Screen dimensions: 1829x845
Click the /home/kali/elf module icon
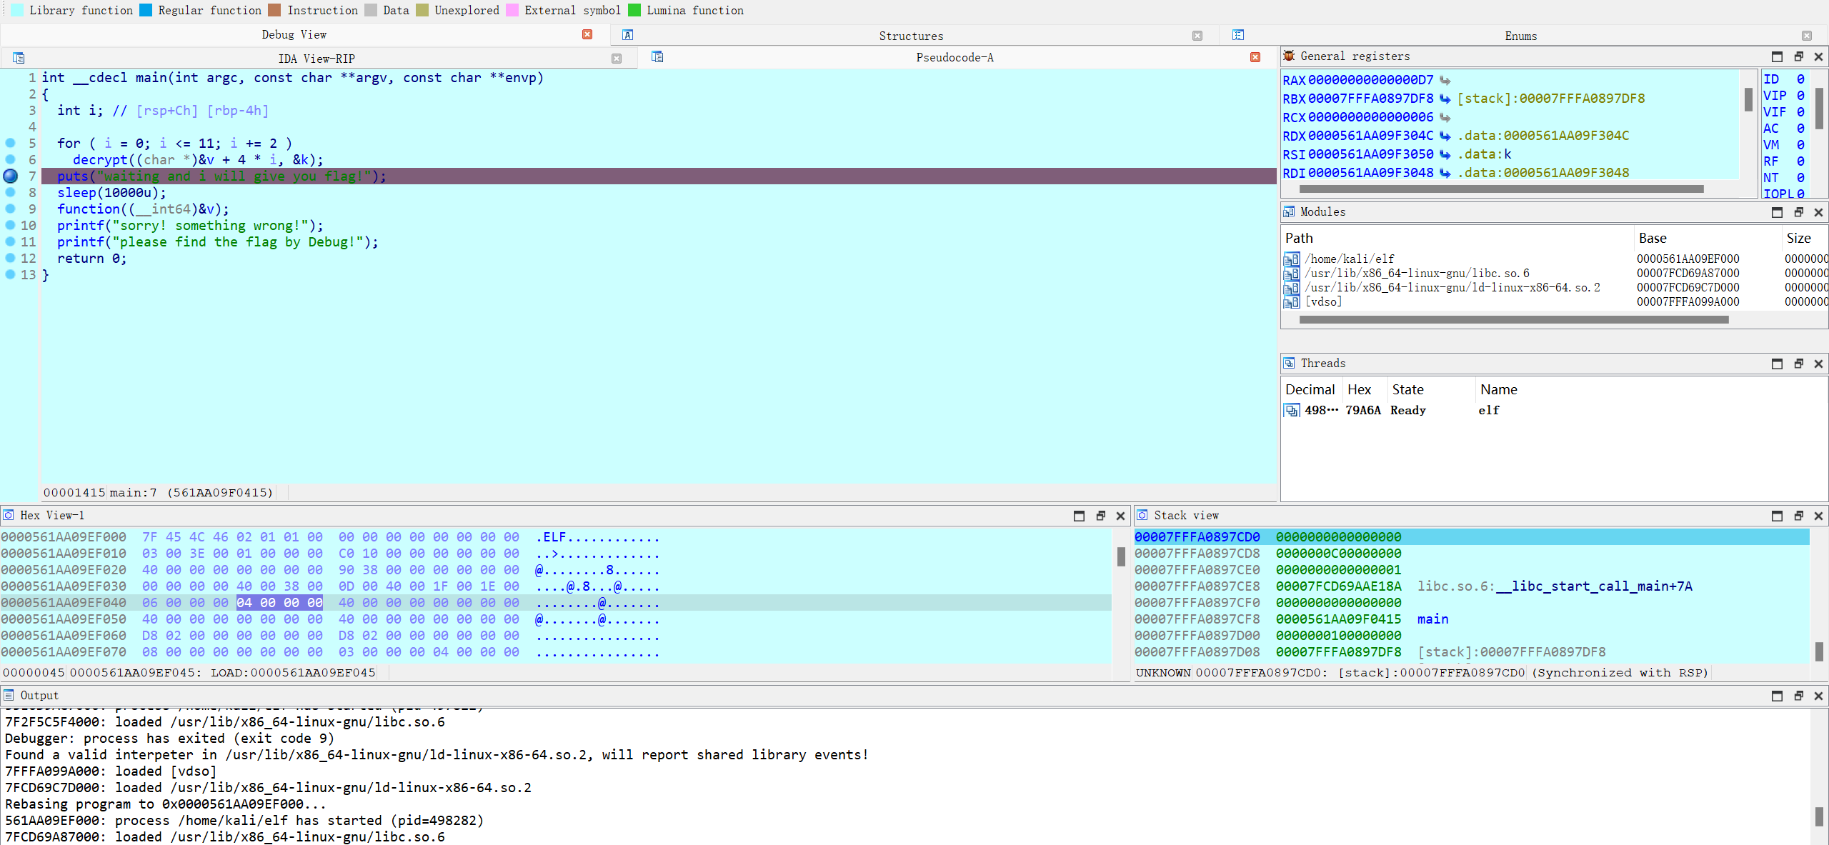pos(1291,259)
